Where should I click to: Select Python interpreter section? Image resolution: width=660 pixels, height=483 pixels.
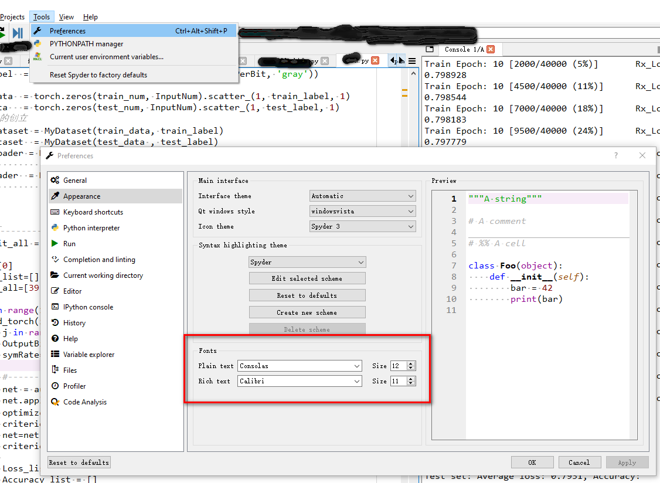[x=115, y=228]
